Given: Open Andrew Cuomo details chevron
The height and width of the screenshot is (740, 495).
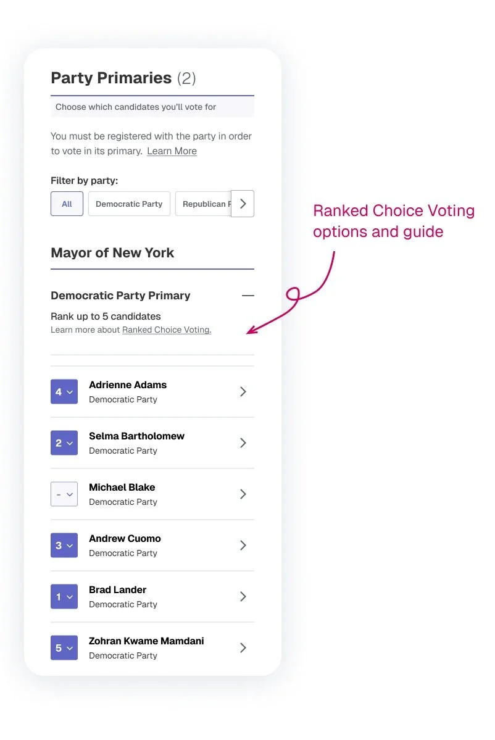Looking at the screenshot, I should tap(243, 545).
